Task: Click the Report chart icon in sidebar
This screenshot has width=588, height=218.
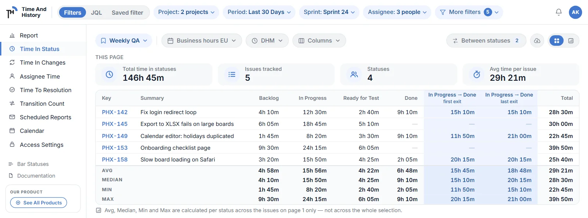Action: point(12,35)
